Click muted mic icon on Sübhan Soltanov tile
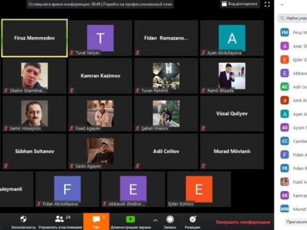Image resolution: width=307 pixels, height=230 pixels. click(x=6, y=165)
